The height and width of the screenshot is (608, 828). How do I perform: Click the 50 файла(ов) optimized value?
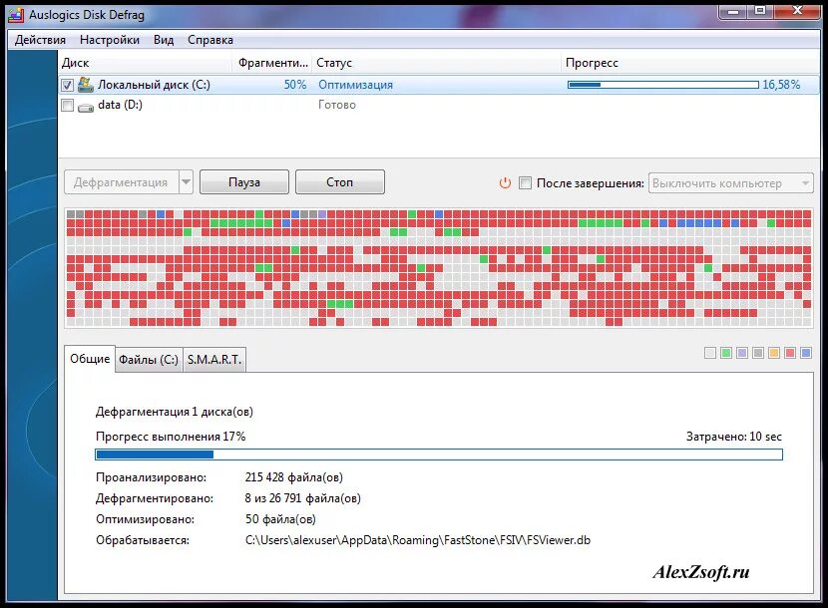[280, 519]
